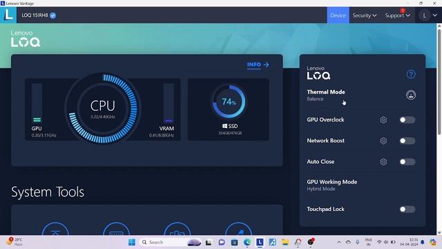Show hidden system tray icons
Screen dimensions: 442x249
pos(339,242)
